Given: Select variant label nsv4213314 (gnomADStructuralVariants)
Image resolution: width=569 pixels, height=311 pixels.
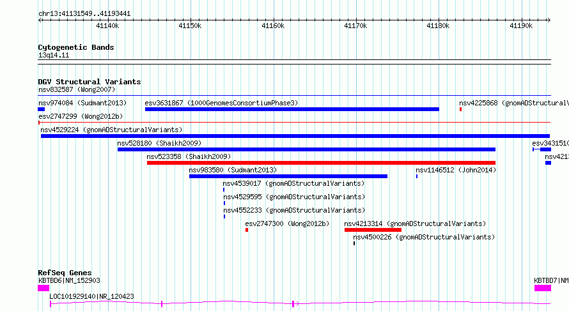Looking at the screenshot, I should pos(415,224).
